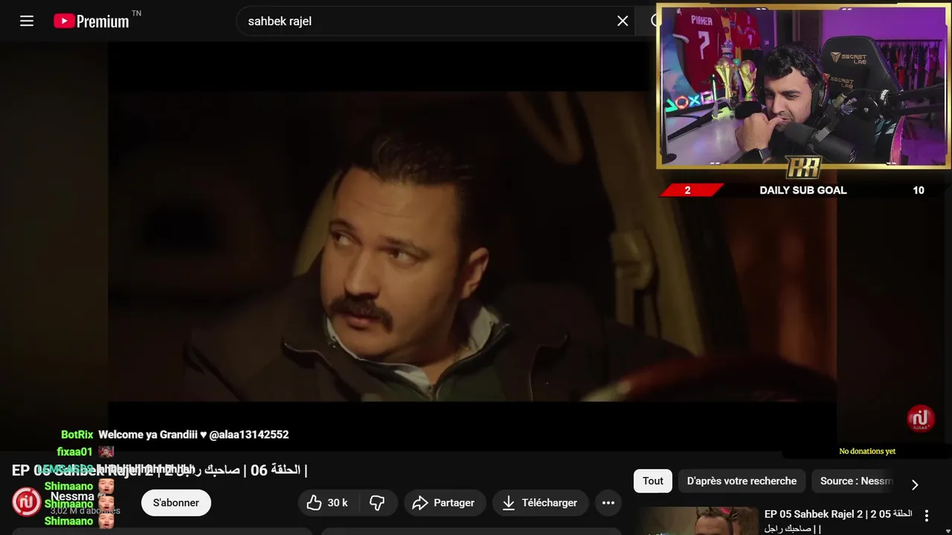Download the video via Télécharger
The width and height of the screenshot is (952, 535).
pos(540,503)
